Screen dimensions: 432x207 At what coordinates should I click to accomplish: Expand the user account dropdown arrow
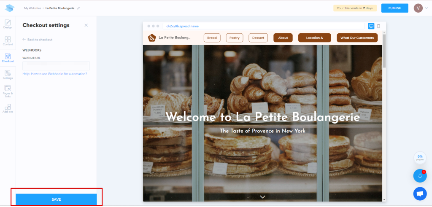(x=427, y=8)
